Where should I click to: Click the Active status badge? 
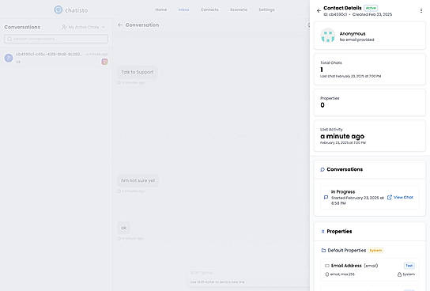point(371,8)
